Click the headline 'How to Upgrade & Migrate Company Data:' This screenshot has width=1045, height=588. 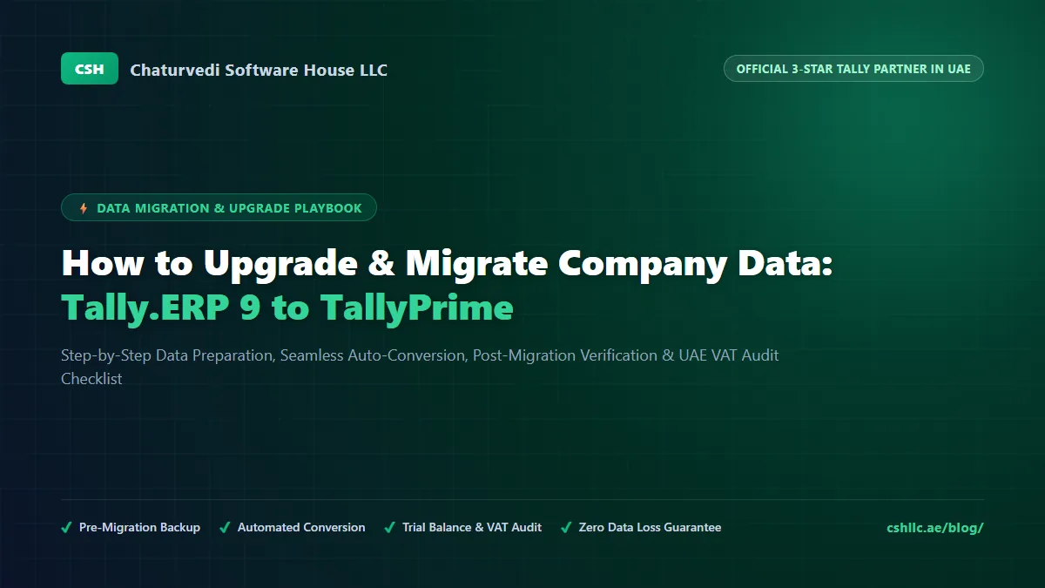tap(447, 264)
